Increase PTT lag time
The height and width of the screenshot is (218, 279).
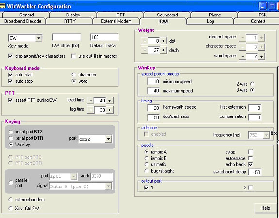(x=110, y=110)
